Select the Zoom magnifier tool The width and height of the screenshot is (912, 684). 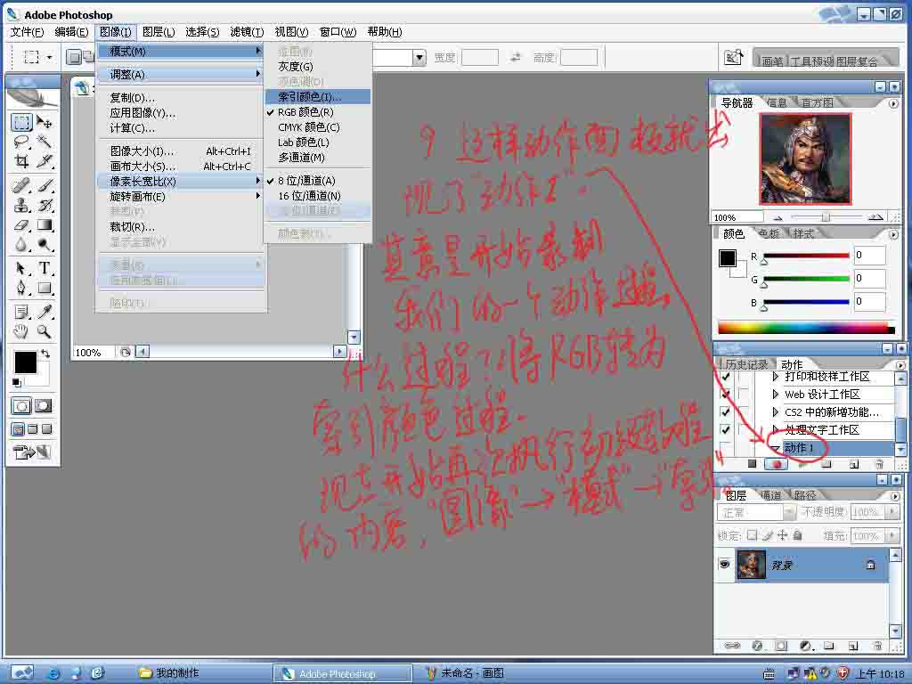(x=44, y=332)
